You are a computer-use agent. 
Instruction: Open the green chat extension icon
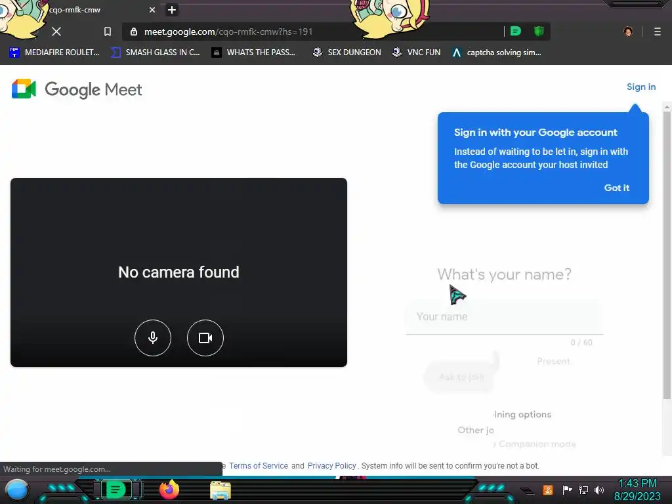[x=516, y=31]
